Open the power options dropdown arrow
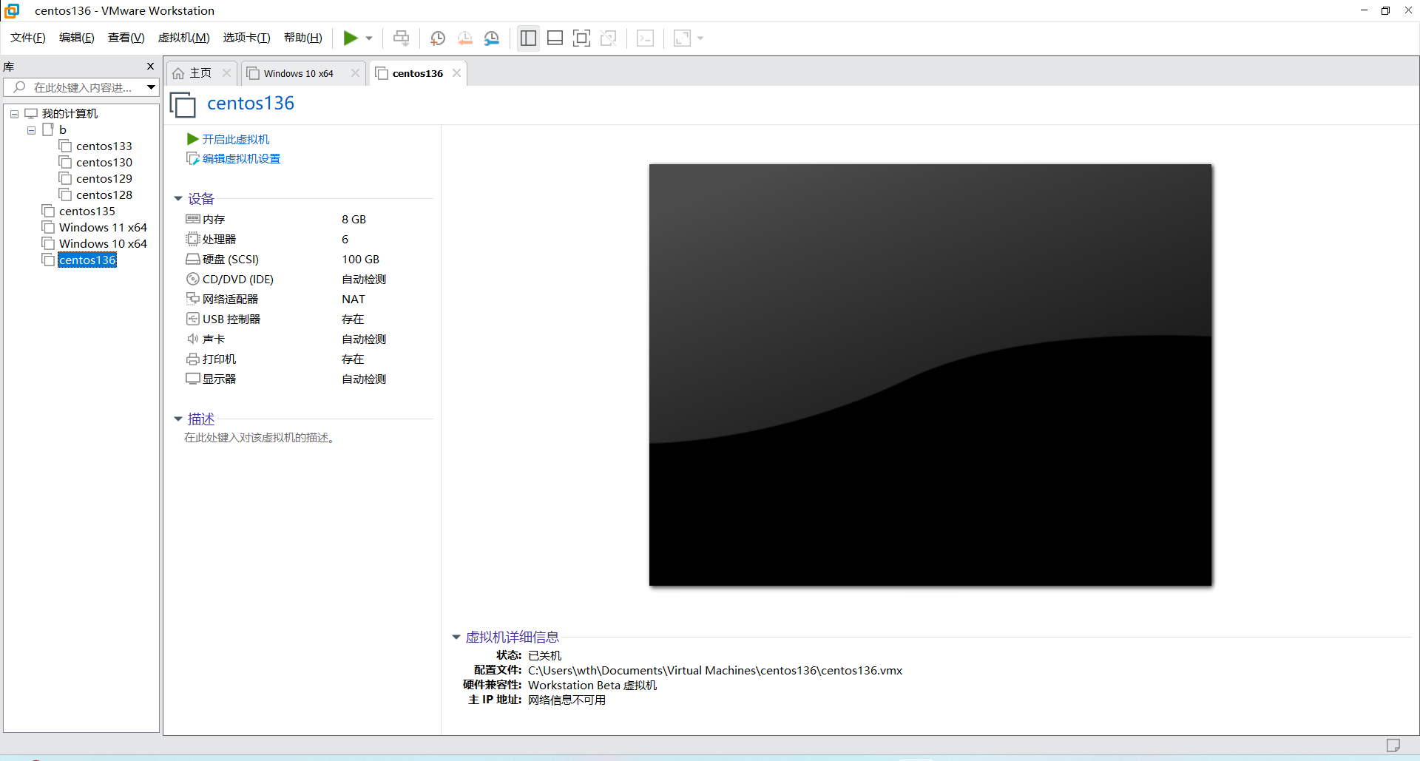 tap(369, 38)
